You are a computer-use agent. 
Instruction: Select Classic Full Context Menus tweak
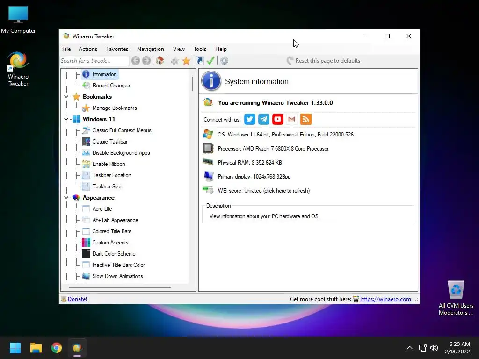pyautogui.click(x=122, y=130)
